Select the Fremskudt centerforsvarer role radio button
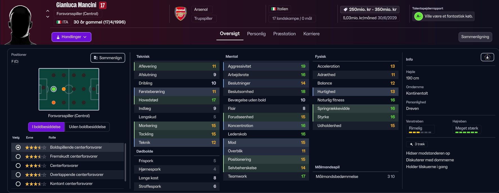Image resolution: width=499 pixels, height=193 pixels. (x=18, y=156)
